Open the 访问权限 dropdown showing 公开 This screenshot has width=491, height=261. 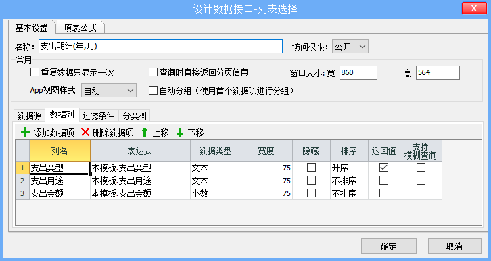(x=350, y=47)
